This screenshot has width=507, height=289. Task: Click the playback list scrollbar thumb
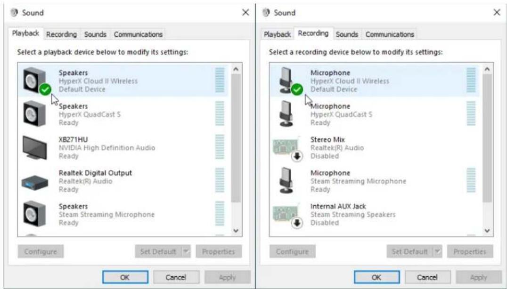[x=236, y=138]
